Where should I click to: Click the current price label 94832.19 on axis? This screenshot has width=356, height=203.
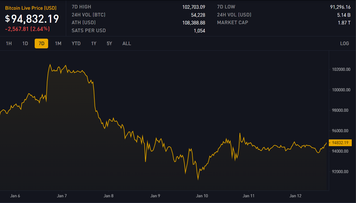coord(340,143)
